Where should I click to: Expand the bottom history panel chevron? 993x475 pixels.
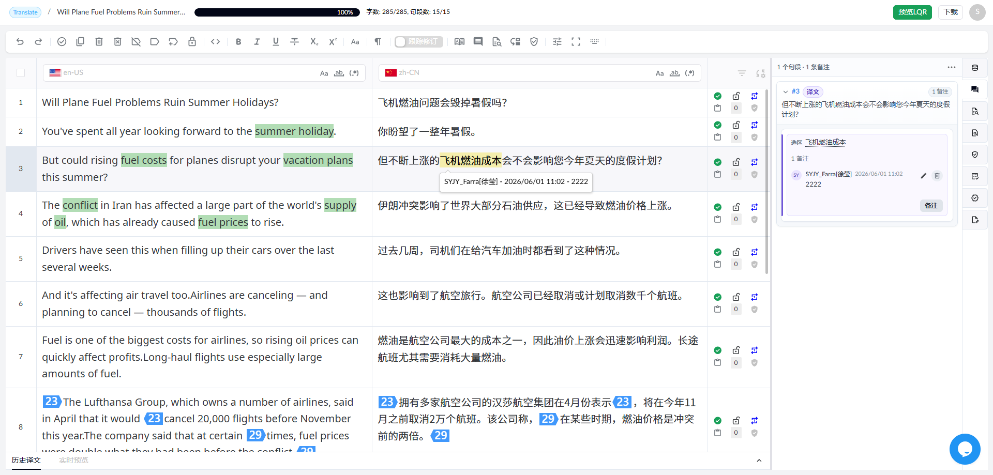coord(759,461)
